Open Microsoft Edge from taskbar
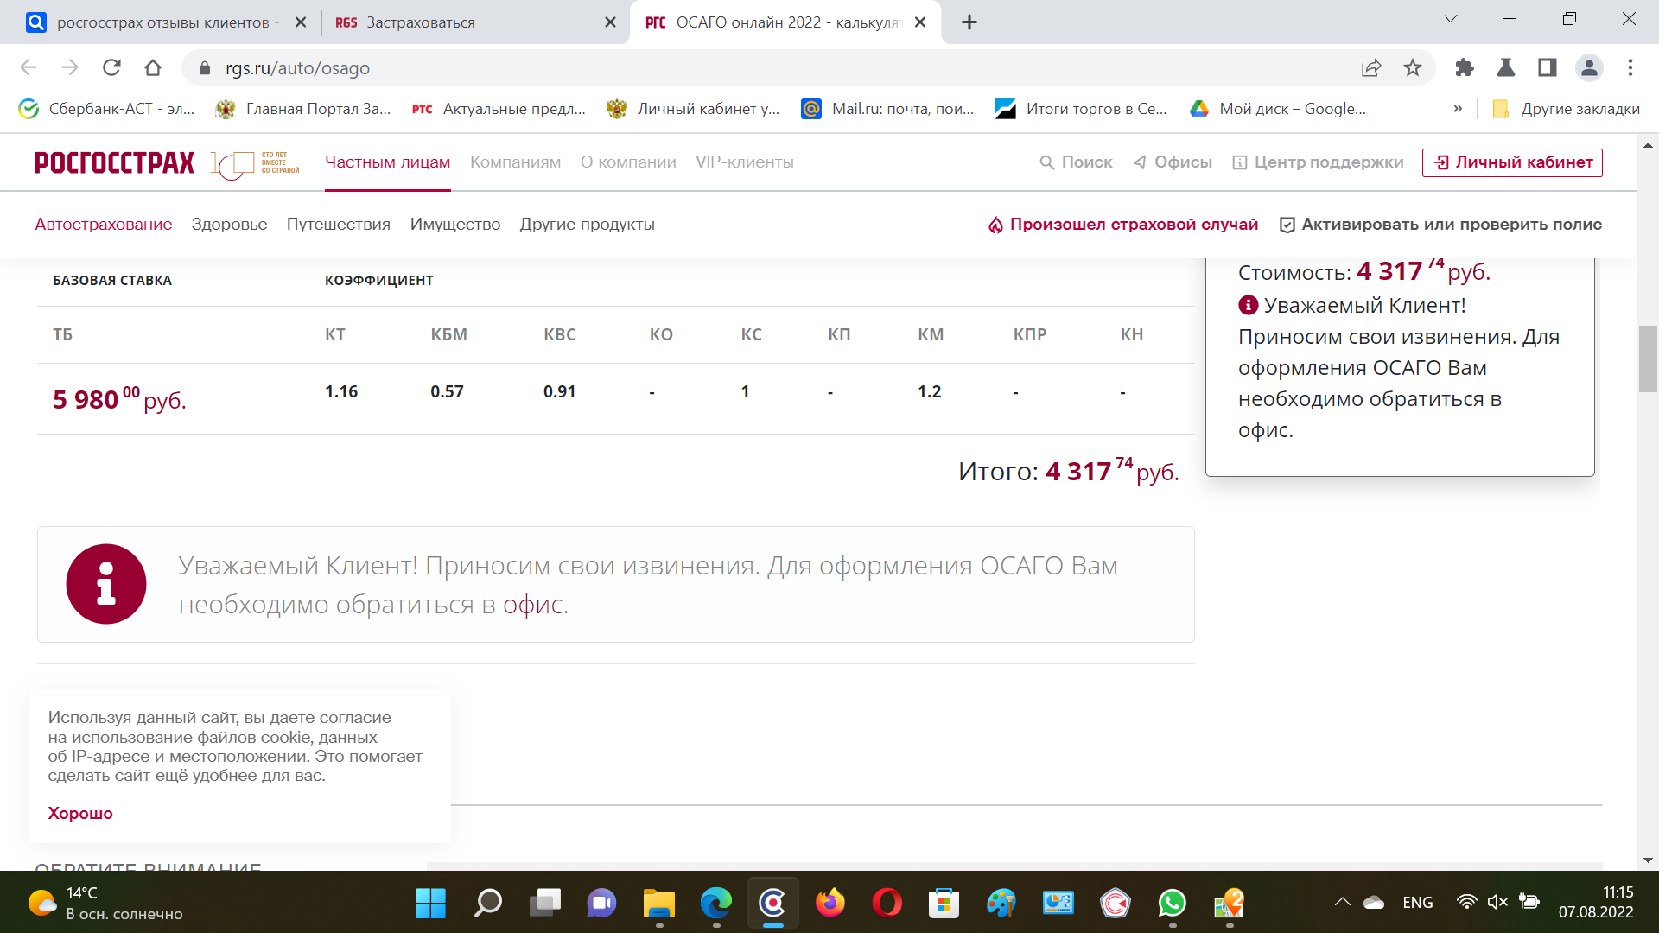1659x933 pixels. pyautogui.click(x=716, y=904)
